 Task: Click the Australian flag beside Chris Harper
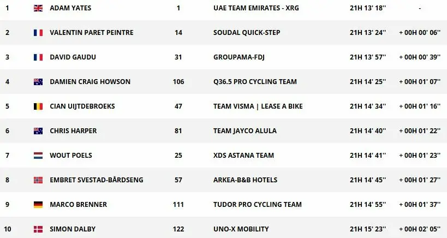(38, 131)
